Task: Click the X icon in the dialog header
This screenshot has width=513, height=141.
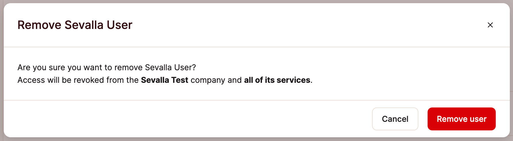Action: tap(490, 25)
